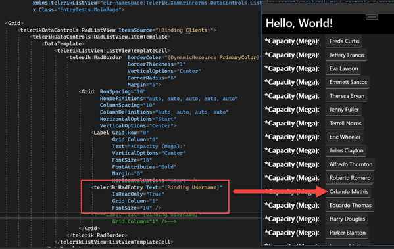Click the Eduardo Thomas entry box
This screenshot has width=394, height=249.
point(350,206)
